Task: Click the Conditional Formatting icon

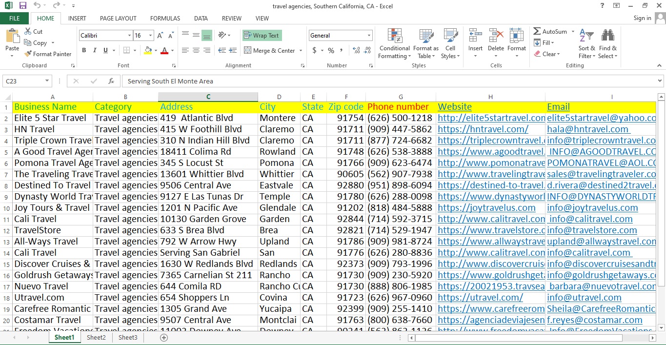Action: [x=394, y=37]
